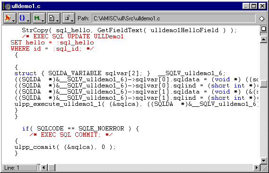The height and width of the screenshot is (173, 269).
Task: Click the 'ulpp_execute_ulldemo1_1(' call
Action: coord(60,104)
